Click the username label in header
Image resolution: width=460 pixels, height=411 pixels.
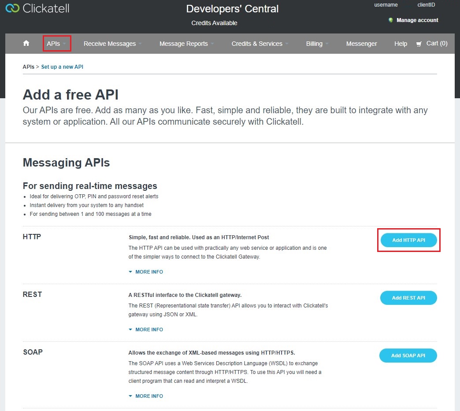point(386,5)
